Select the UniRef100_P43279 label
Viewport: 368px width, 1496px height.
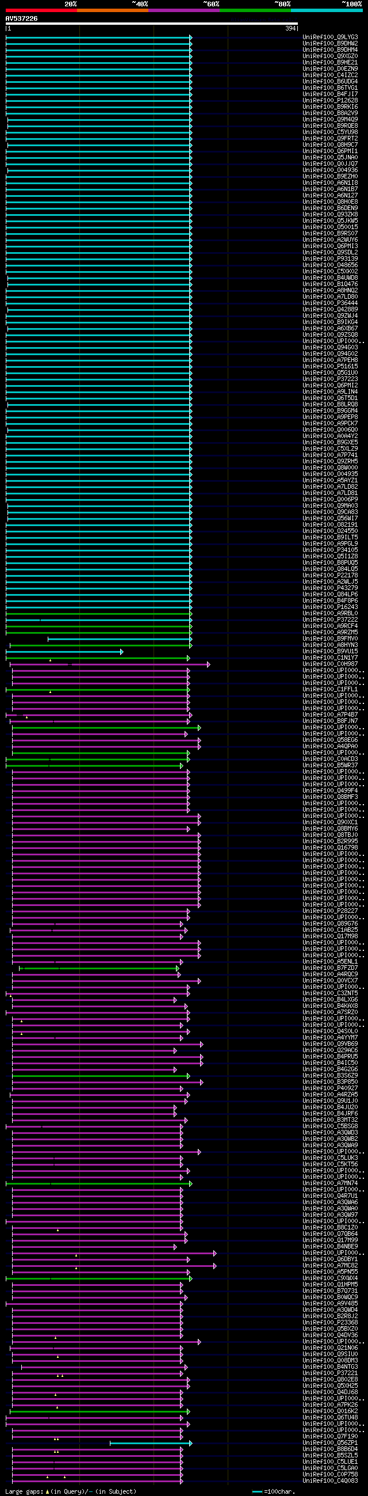[x=330, y=588]
